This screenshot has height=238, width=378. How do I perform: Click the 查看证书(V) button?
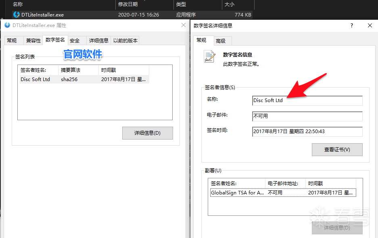tap(337, 150)
